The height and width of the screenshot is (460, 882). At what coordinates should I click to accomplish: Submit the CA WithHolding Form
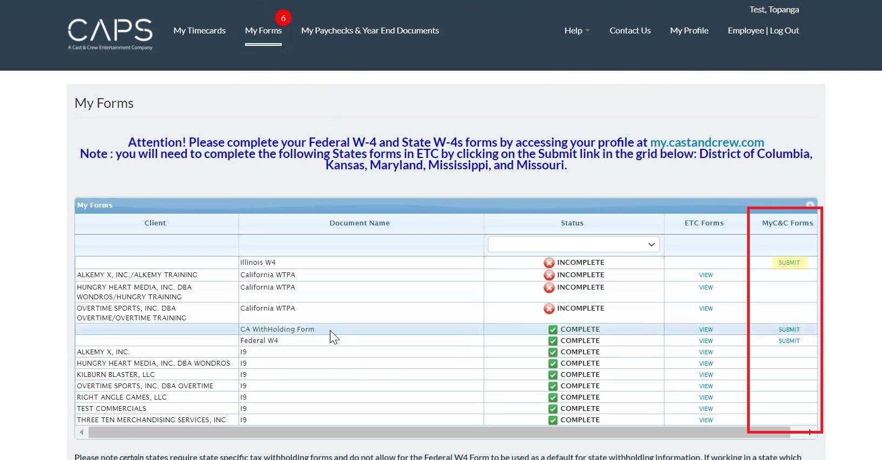click(x=789, y=329)
